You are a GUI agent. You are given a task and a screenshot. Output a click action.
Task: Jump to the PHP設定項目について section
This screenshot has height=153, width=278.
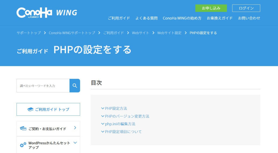(x=123, y=132)
